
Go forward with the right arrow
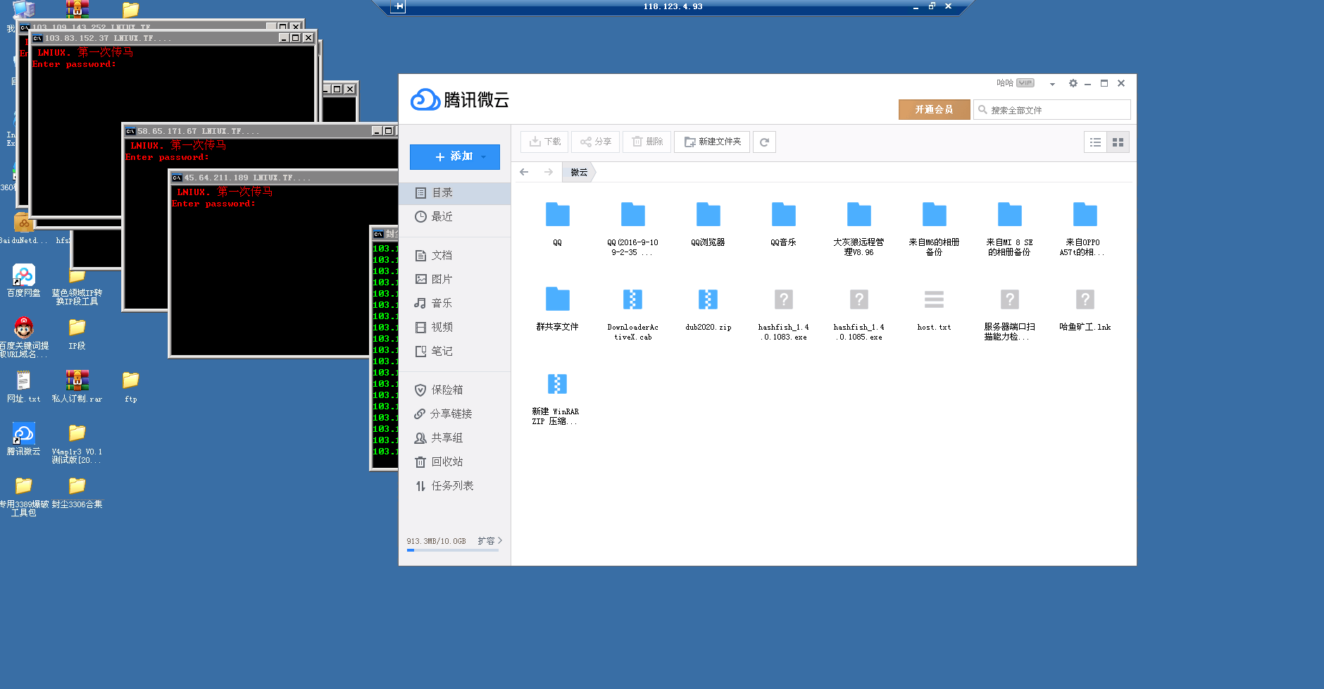coord(548,172)
